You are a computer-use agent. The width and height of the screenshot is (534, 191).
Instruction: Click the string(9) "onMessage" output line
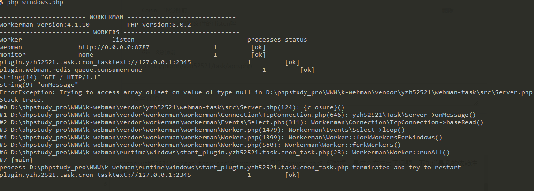click(39, 85)
